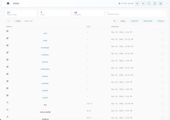Viewport: 170px width, 120px height.
Task: Click the folder icon in the workdir row
Action: 7,95
